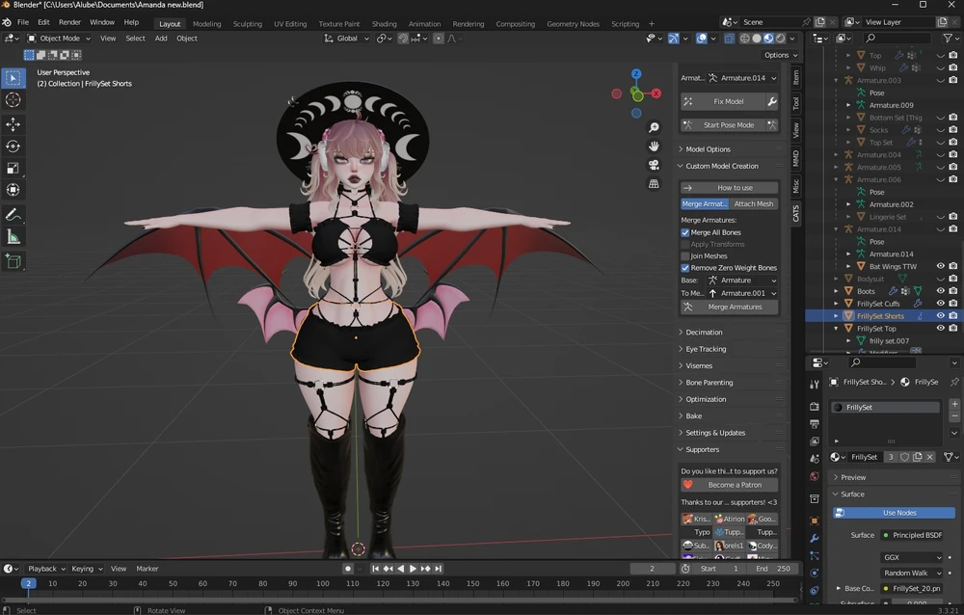This screenshot has width=964, height=615.
Task: Hide Bat Wings TTW in viewport
Action: tap(940, 266)
